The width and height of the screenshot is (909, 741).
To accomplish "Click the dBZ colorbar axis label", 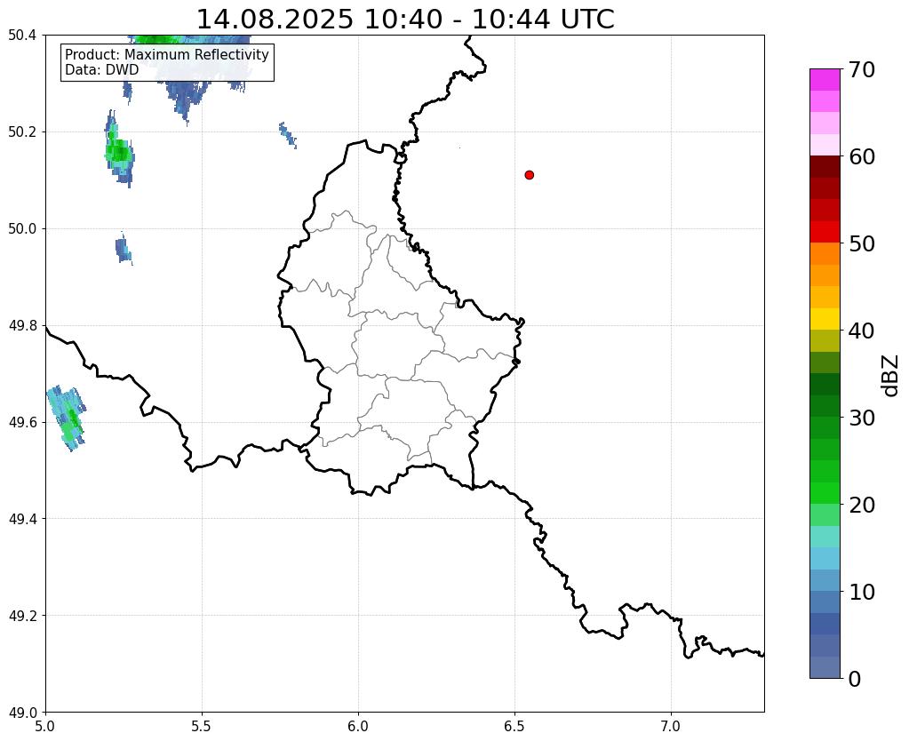I will (891, 376).
